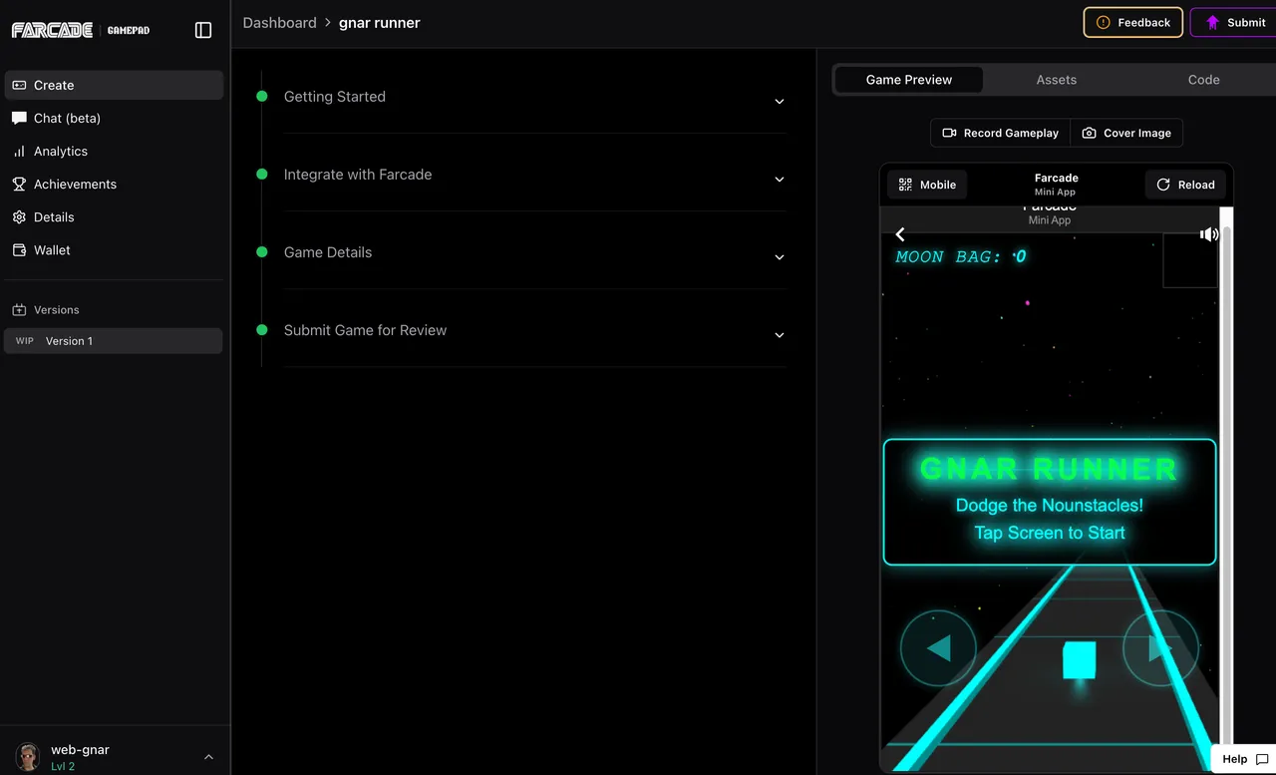1276x775 pixels.
Task: Open Achievements page
Action: [x=114, y=184]
